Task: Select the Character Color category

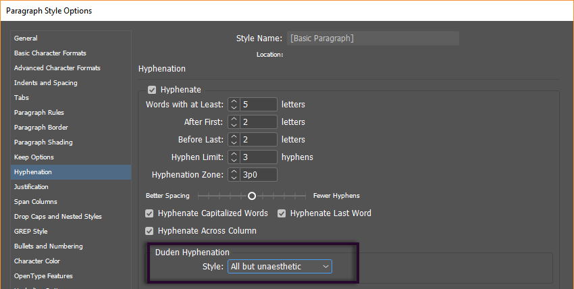Action: tap(37, 261)
